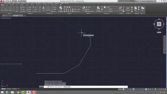Activate the Stretch command
Screen dimensions: 167x94
click(x=23, y=11)
